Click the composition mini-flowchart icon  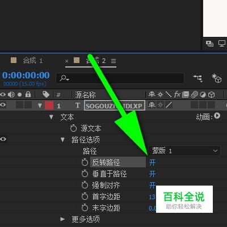coord(198,78)
